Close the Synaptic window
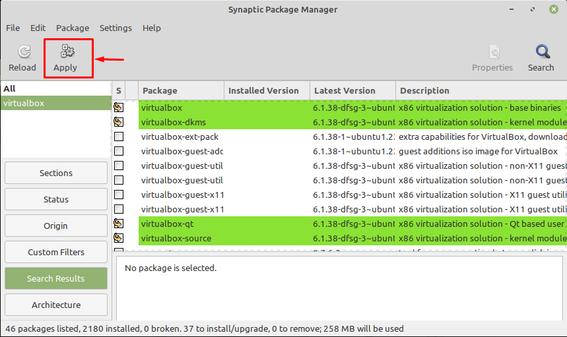Image resolution: width=567 pixels, height=337 pixels. (x=554, y=9)
